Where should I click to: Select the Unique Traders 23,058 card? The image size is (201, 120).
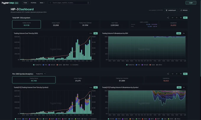[56, 24]
